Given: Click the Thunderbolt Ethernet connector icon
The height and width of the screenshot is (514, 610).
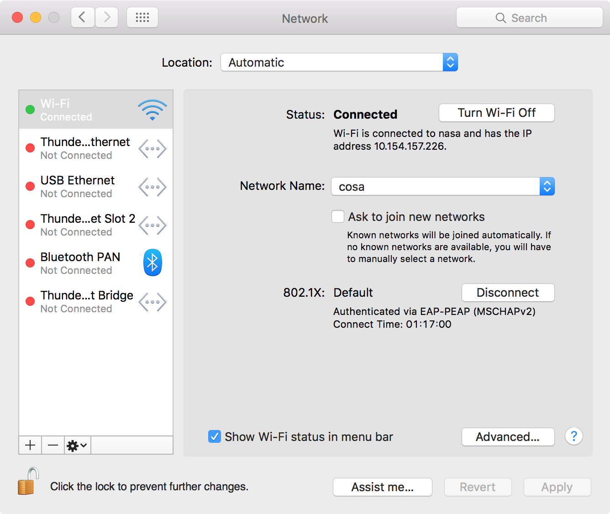Looking at the screenshot, I should pos(152,148).
